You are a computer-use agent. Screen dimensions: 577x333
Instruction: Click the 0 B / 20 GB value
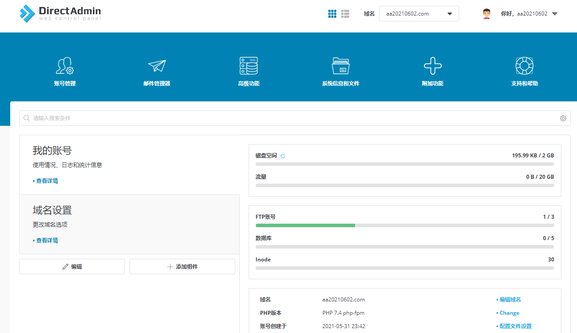pyautogui.click(x=540, y=177)
